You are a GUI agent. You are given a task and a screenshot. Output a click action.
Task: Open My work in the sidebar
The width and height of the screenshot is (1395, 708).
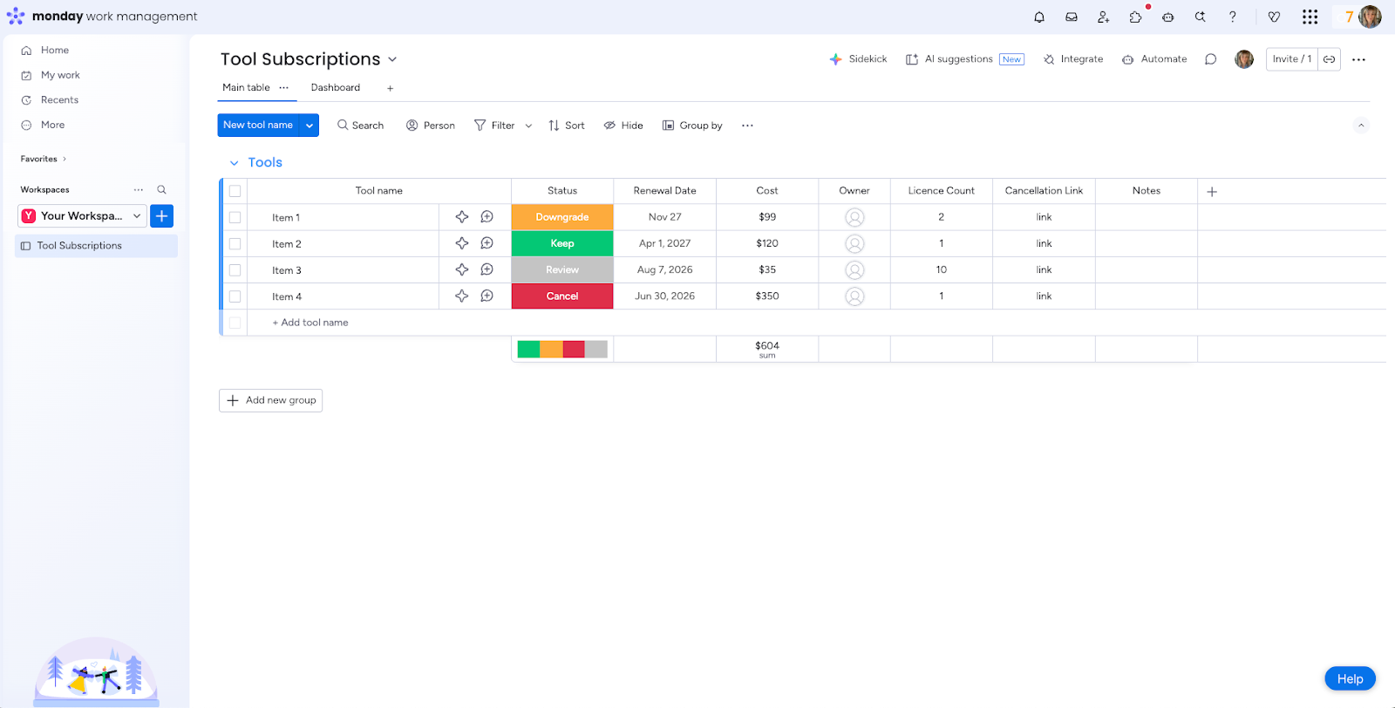60,75
